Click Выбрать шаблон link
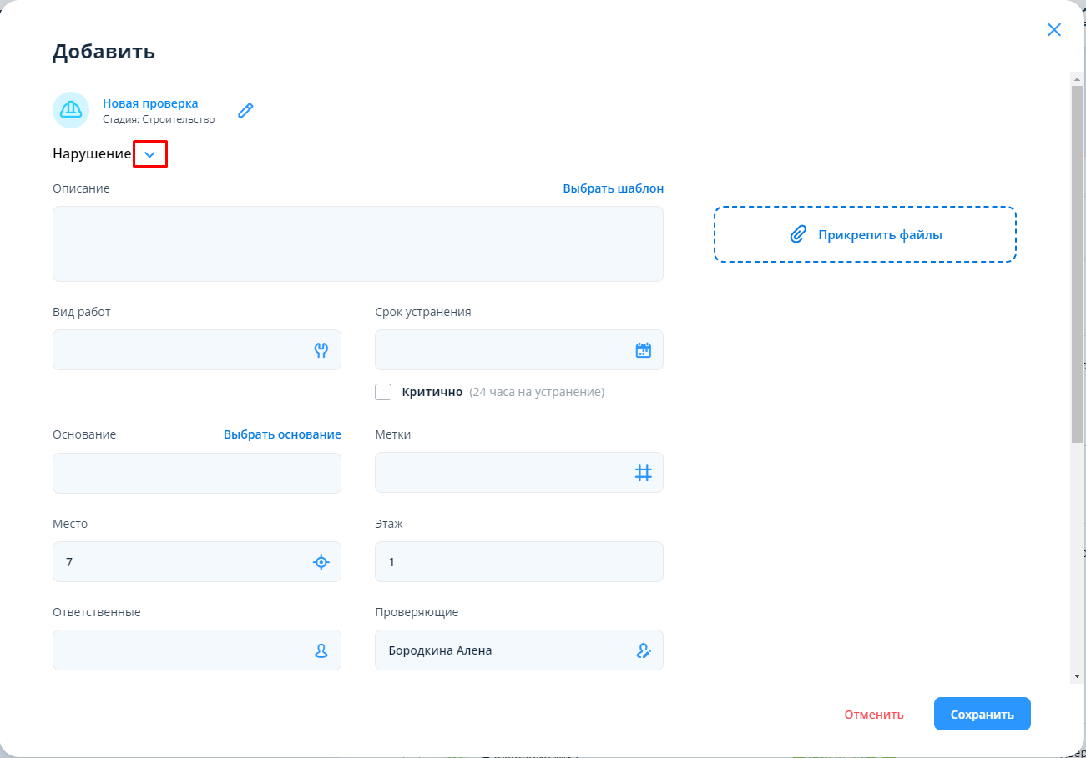1086x758 pixels. point(613,188)
